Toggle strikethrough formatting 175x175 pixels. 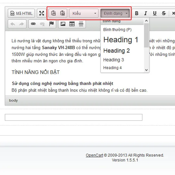coord(164,13)
